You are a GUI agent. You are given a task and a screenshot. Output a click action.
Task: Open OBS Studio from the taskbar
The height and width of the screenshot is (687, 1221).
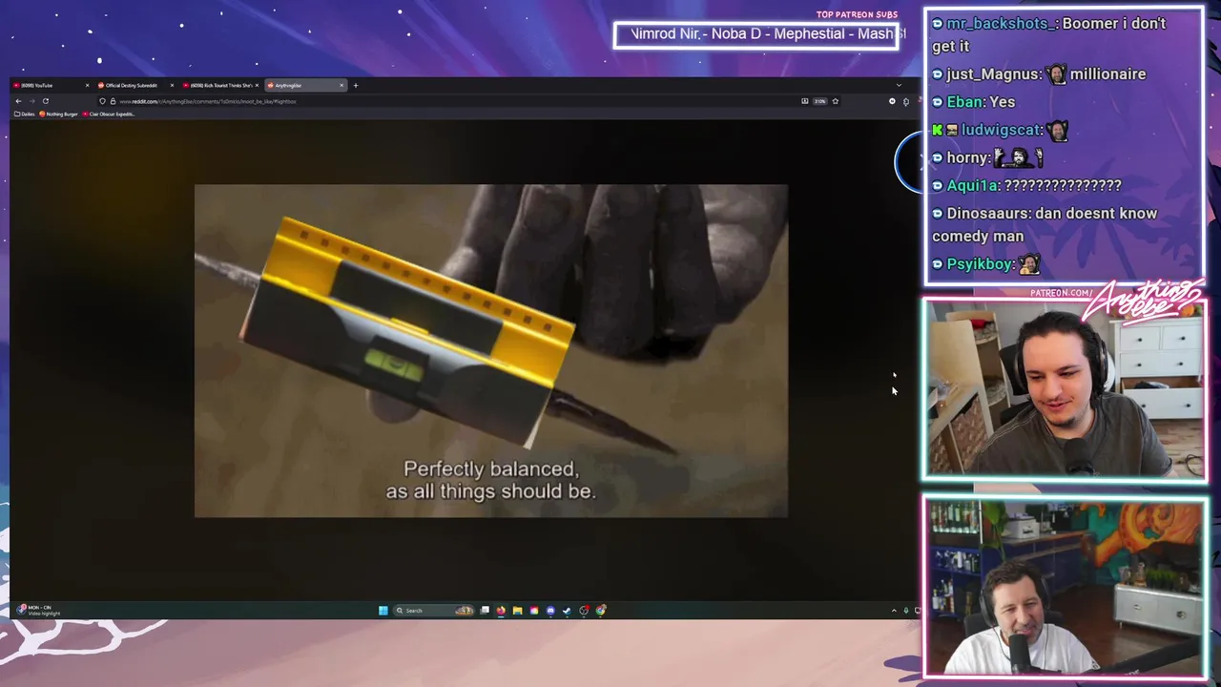pyautogui.click(x=584, y=611)
